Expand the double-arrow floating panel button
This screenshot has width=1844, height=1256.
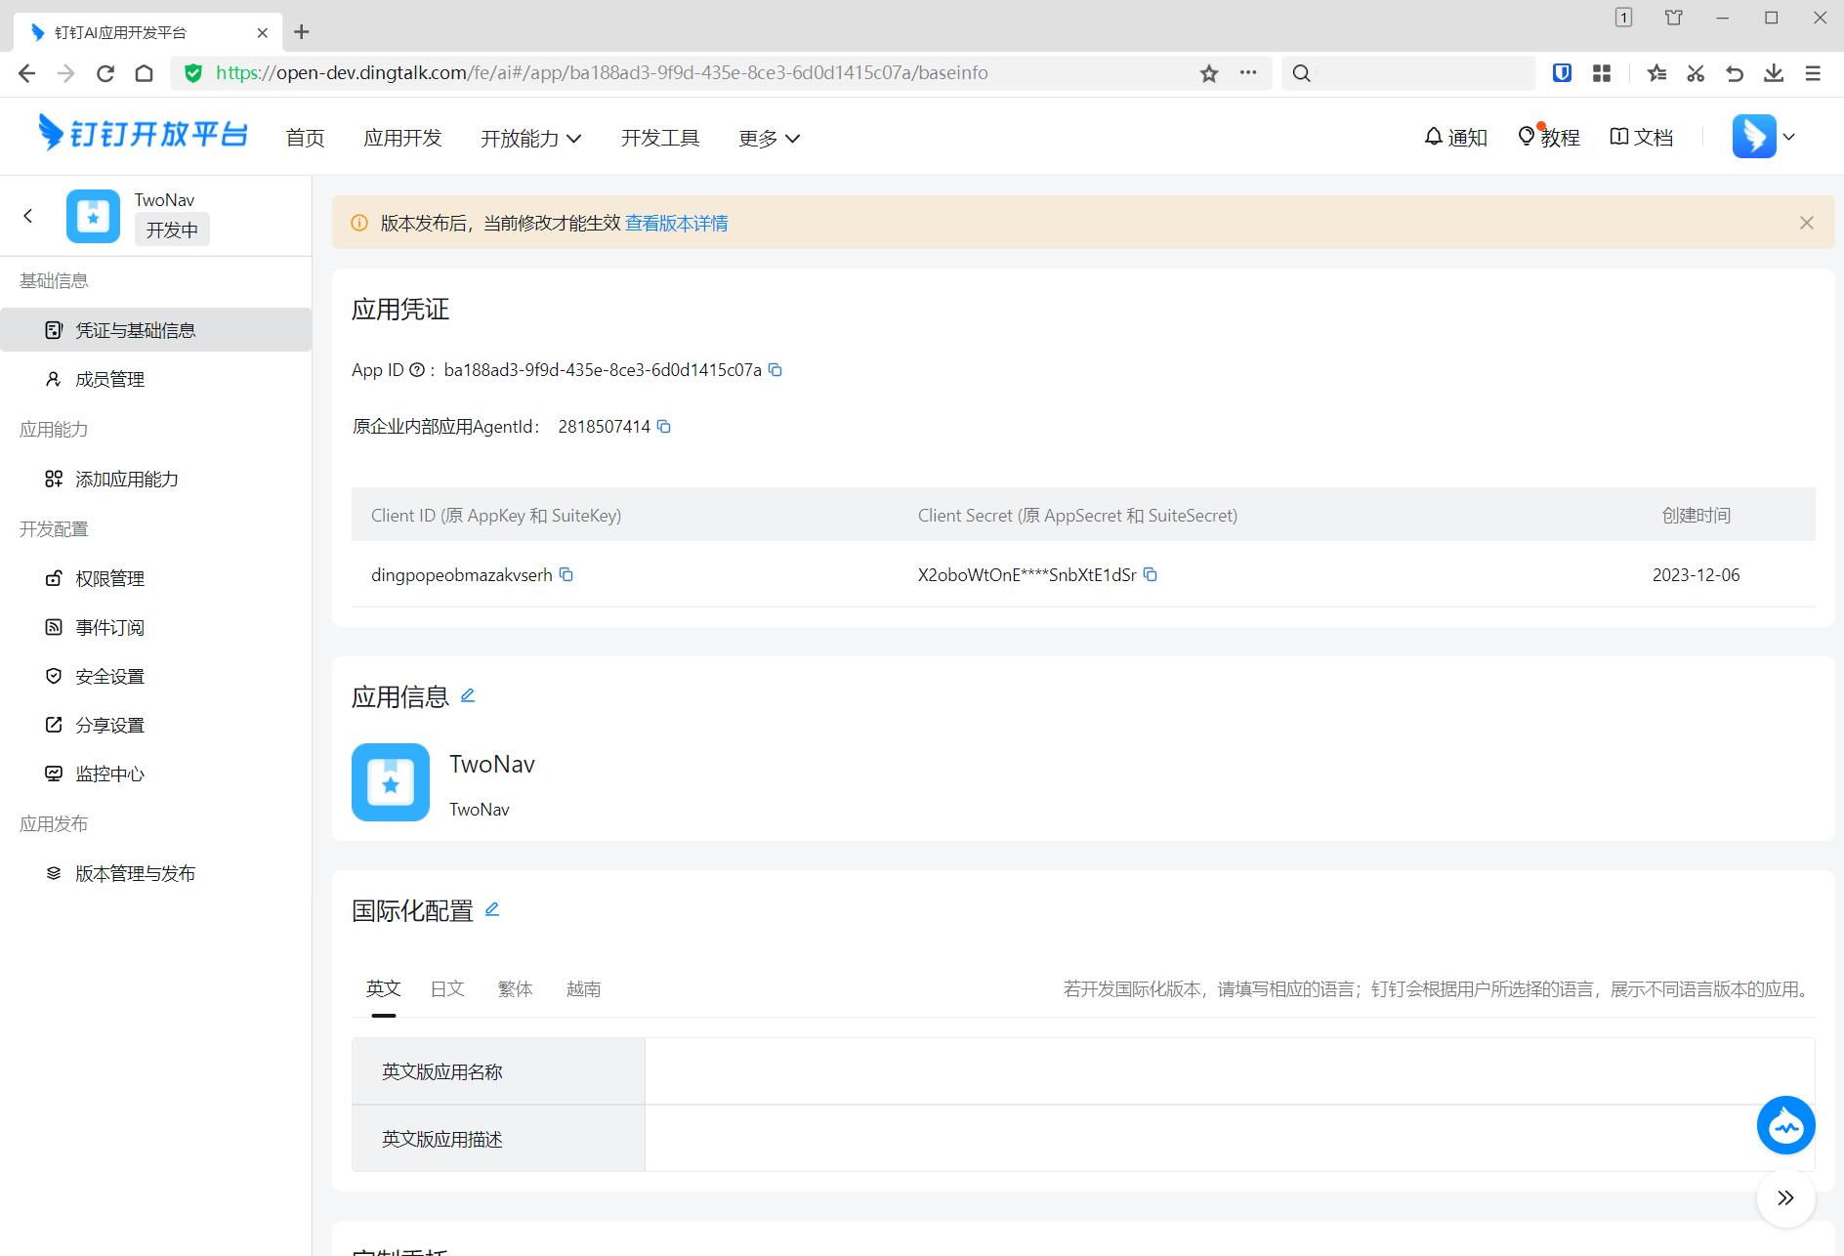click(x=1785, y=1198)
